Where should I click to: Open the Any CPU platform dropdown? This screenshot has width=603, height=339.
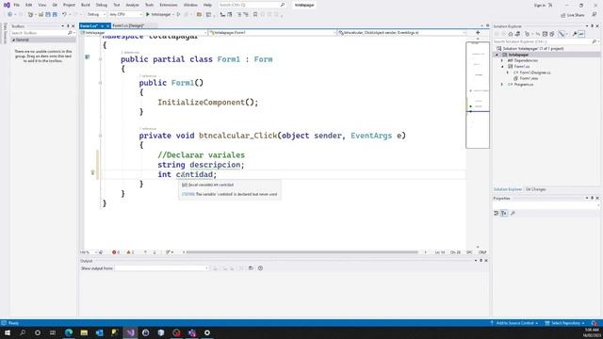pyautogui.click(x=125, y=15)
